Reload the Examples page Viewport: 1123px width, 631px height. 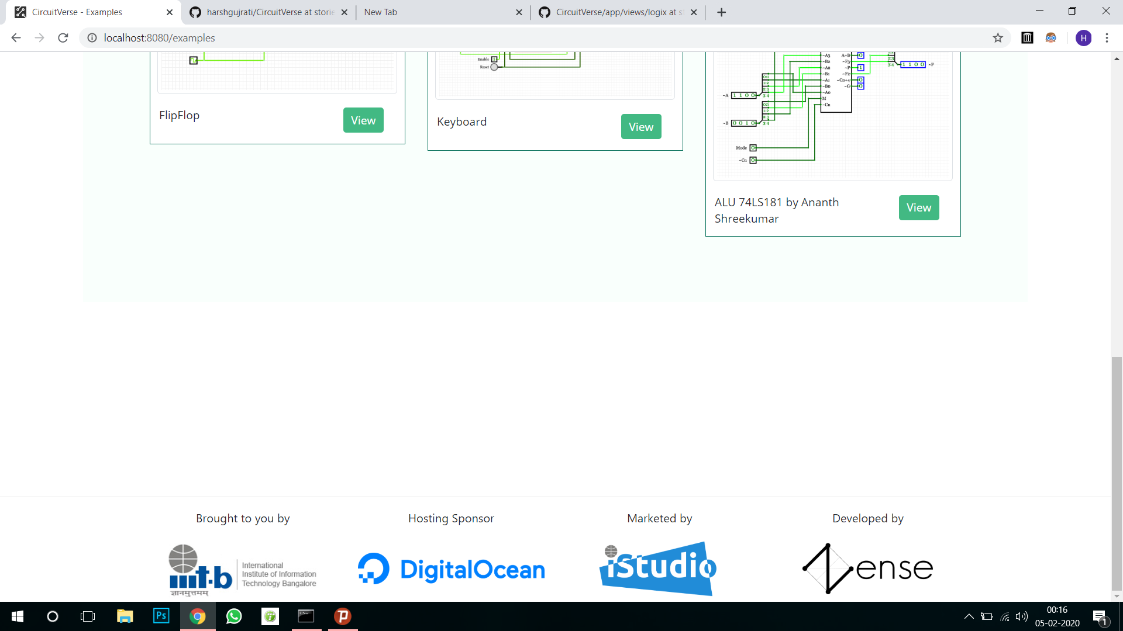(63, 38)
